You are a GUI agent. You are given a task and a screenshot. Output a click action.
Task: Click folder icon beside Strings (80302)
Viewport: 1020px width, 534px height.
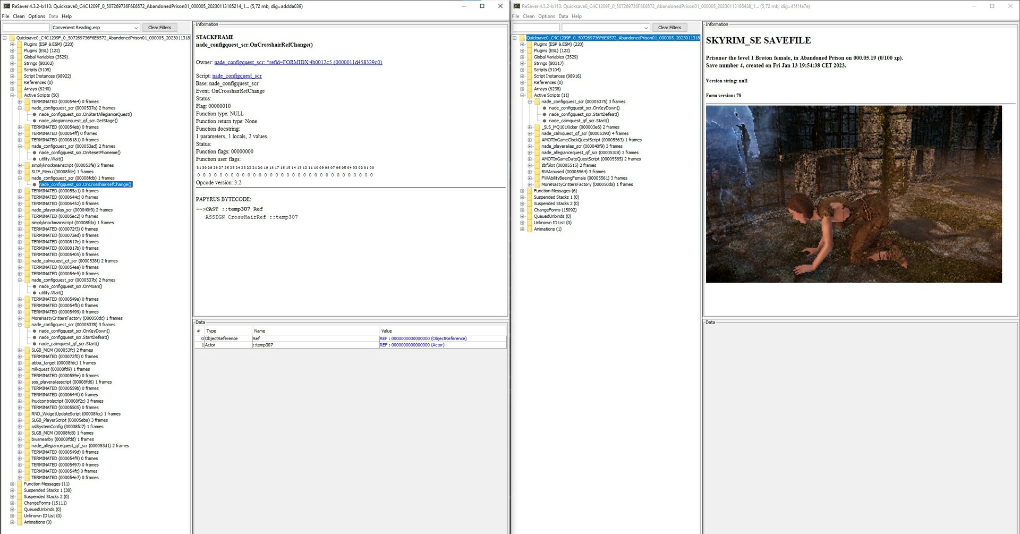click(19, 63)
